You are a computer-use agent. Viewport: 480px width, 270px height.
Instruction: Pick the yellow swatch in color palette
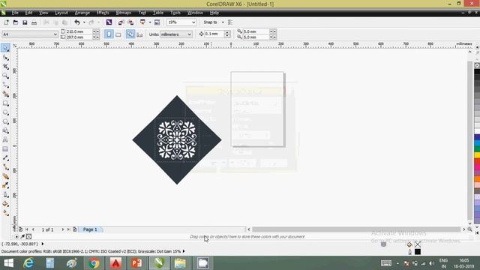coord(477,155)
